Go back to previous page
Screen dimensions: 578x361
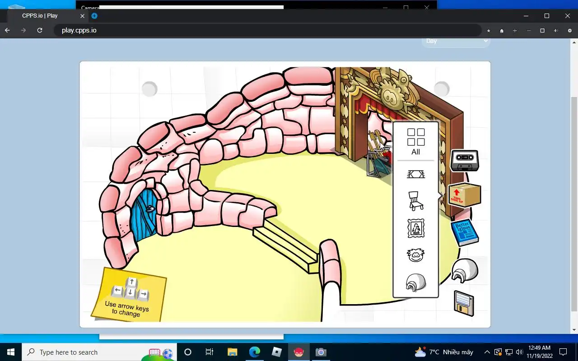tap(7, 30)
